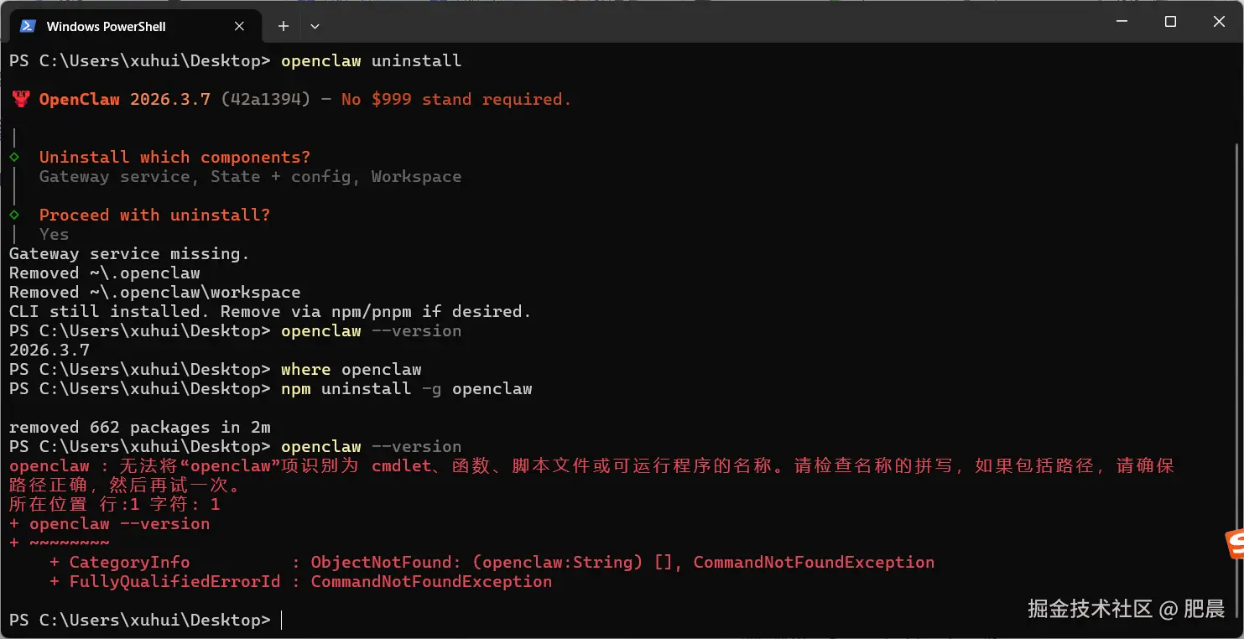Click the Sogou input method icon
The height and width of the screenshot is (639, 1244).
(1235, 544)
